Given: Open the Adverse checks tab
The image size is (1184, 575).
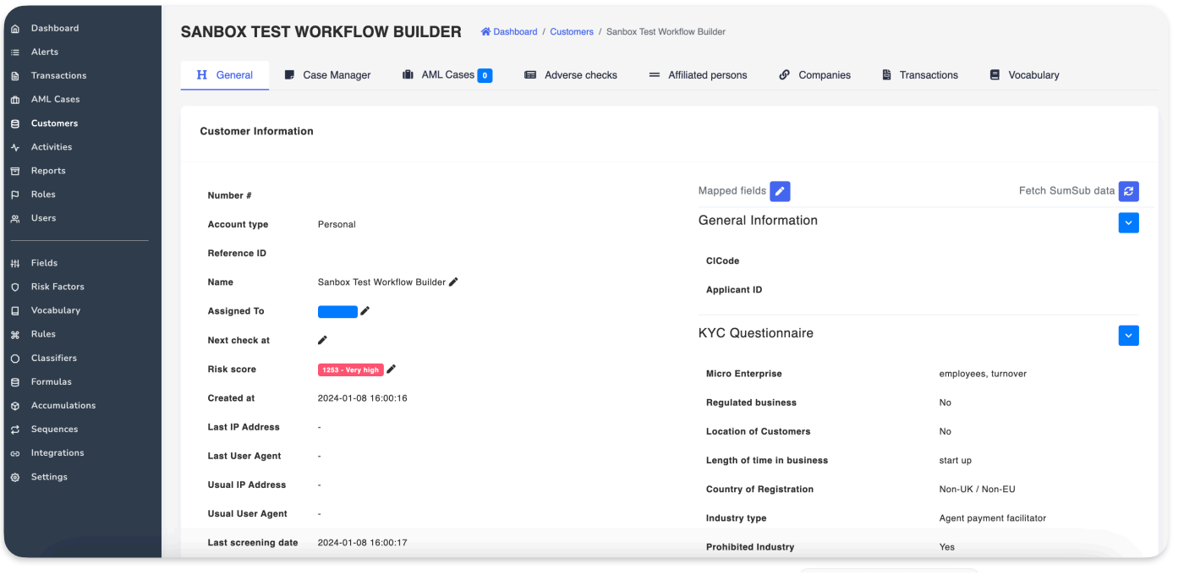Looking at the screenshot, I should [571, 75].
